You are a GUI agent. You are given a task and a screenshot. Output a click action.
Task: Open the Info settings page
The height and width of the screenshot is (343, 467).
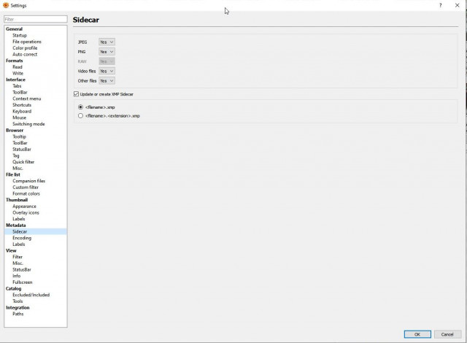(17, 276)
